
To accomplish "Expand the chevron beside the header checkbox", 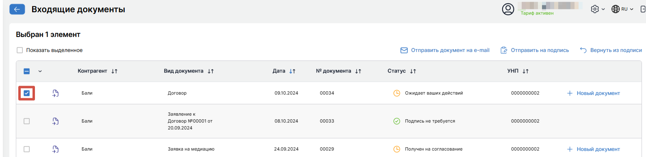I will 40,71.
